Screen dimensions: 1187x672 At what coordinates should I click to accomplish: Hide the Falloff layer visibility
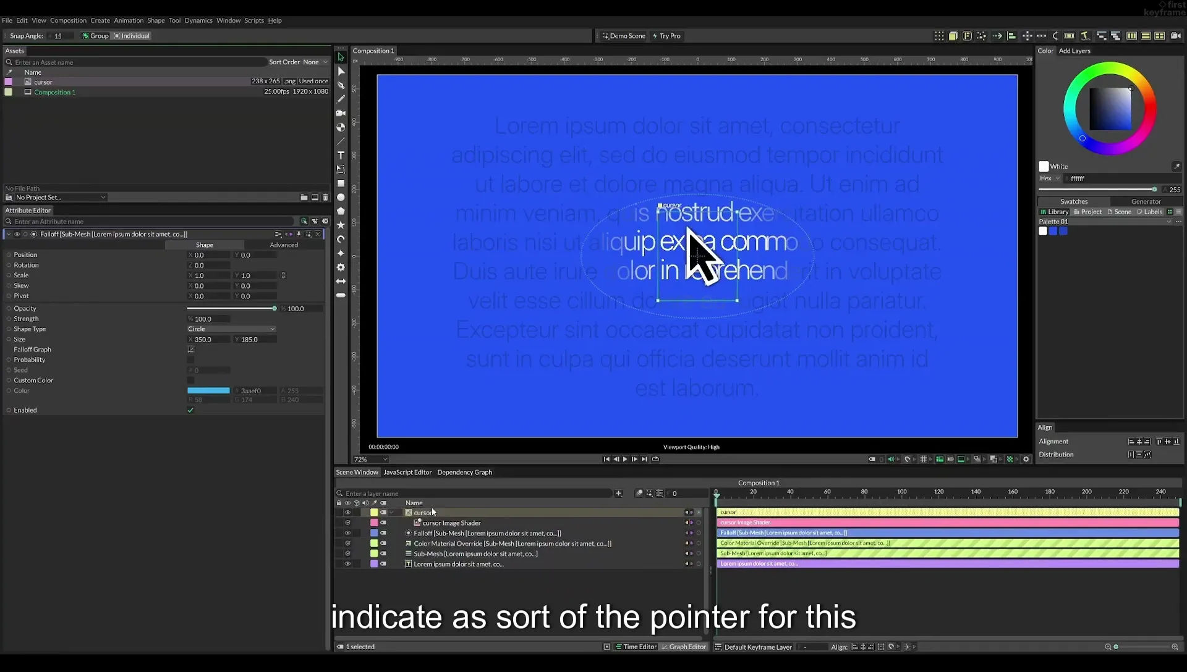(347, 533)
